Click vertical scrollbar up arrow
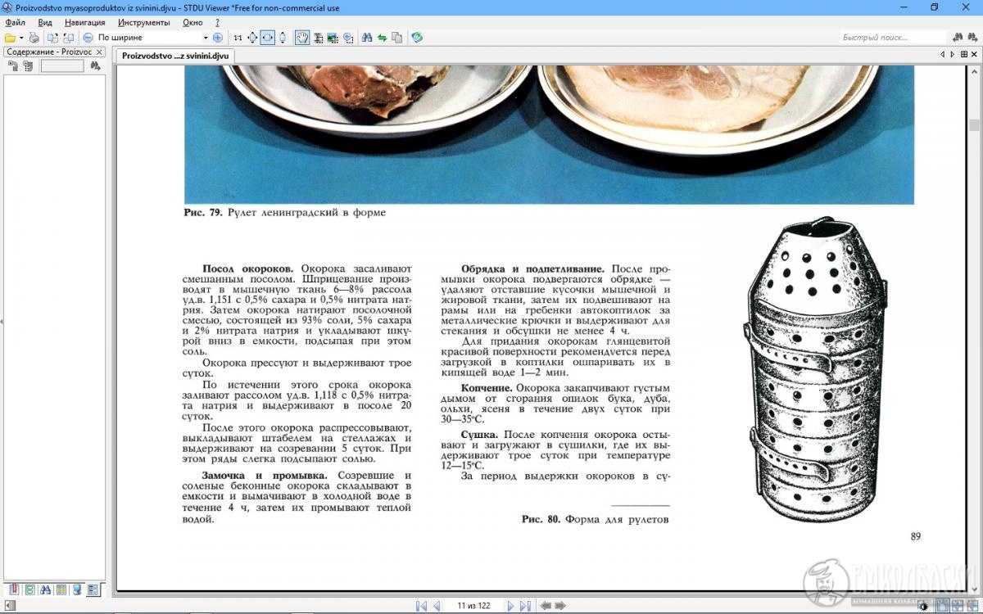Screen dimensions: 983x614 [x=974, y=71]
